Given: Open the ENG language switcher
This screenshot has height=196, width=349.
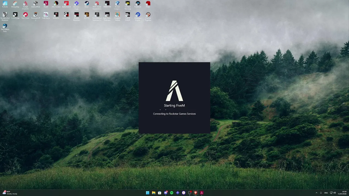Looking at the screenshot, I should 326,193.
